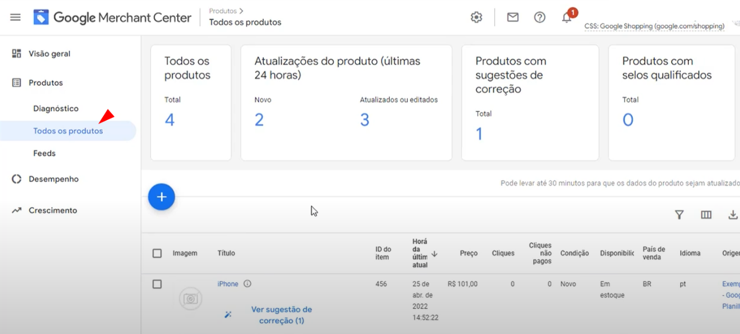740x334 pixels.
Task: Click the magic wand suggestion icon
Action: tap(228, 315)
